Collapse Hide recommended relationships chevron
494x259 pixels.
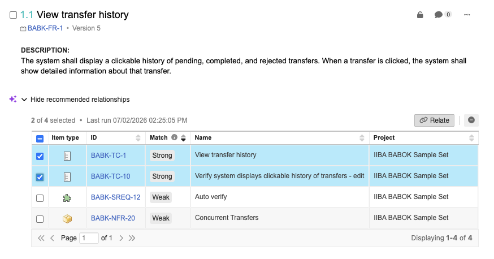tap(24, 100)
